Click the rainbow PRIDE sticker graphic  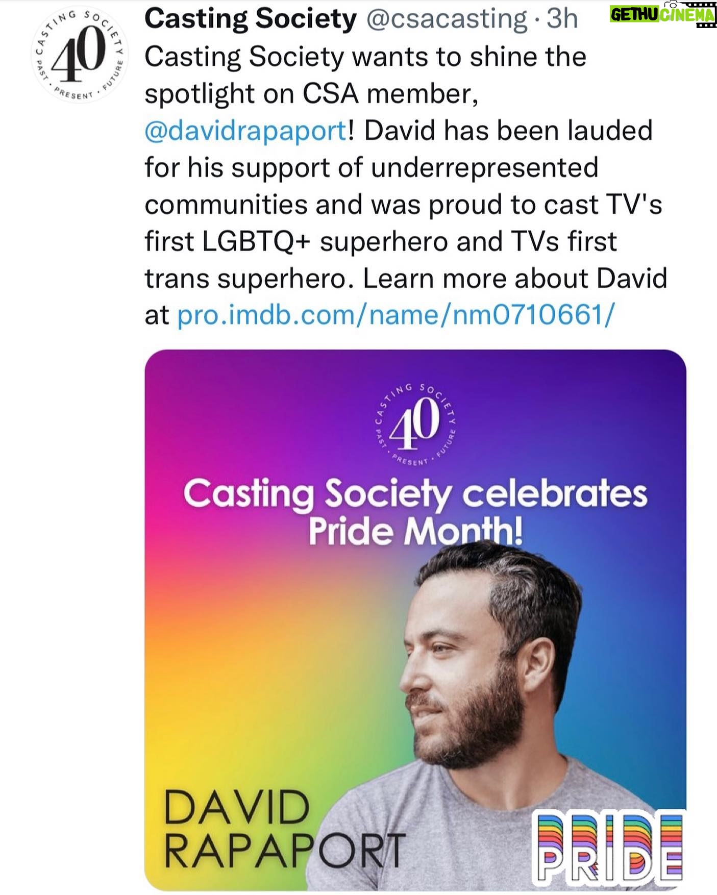click(608, 850)
